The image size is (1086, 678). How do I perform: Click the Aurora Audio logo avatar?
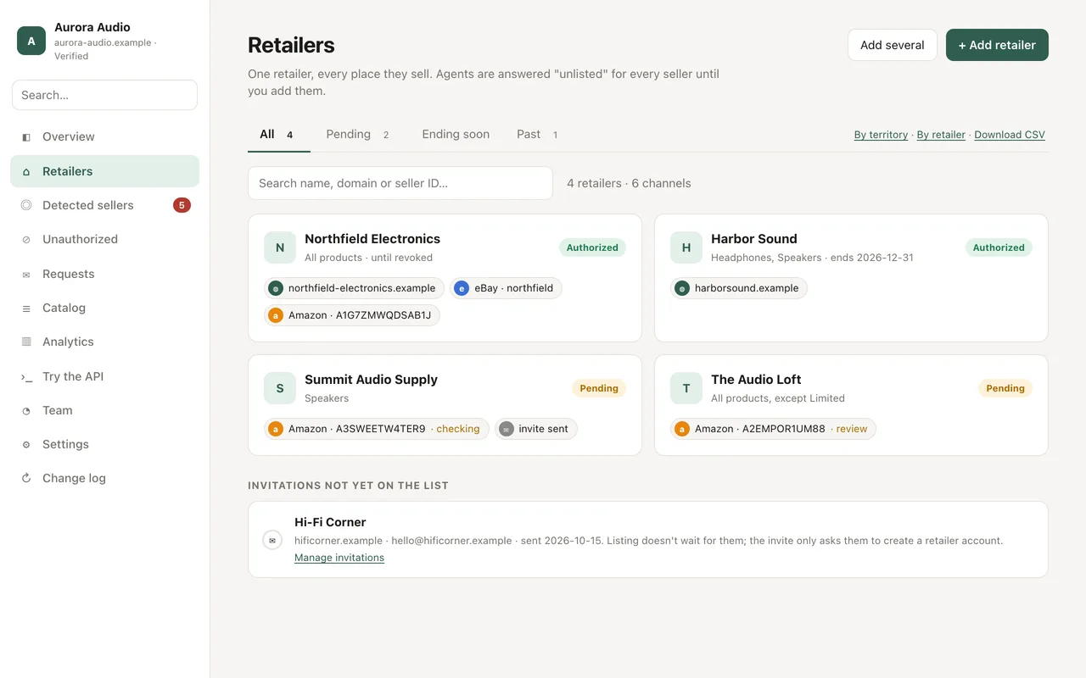click(x=31, y=41)
